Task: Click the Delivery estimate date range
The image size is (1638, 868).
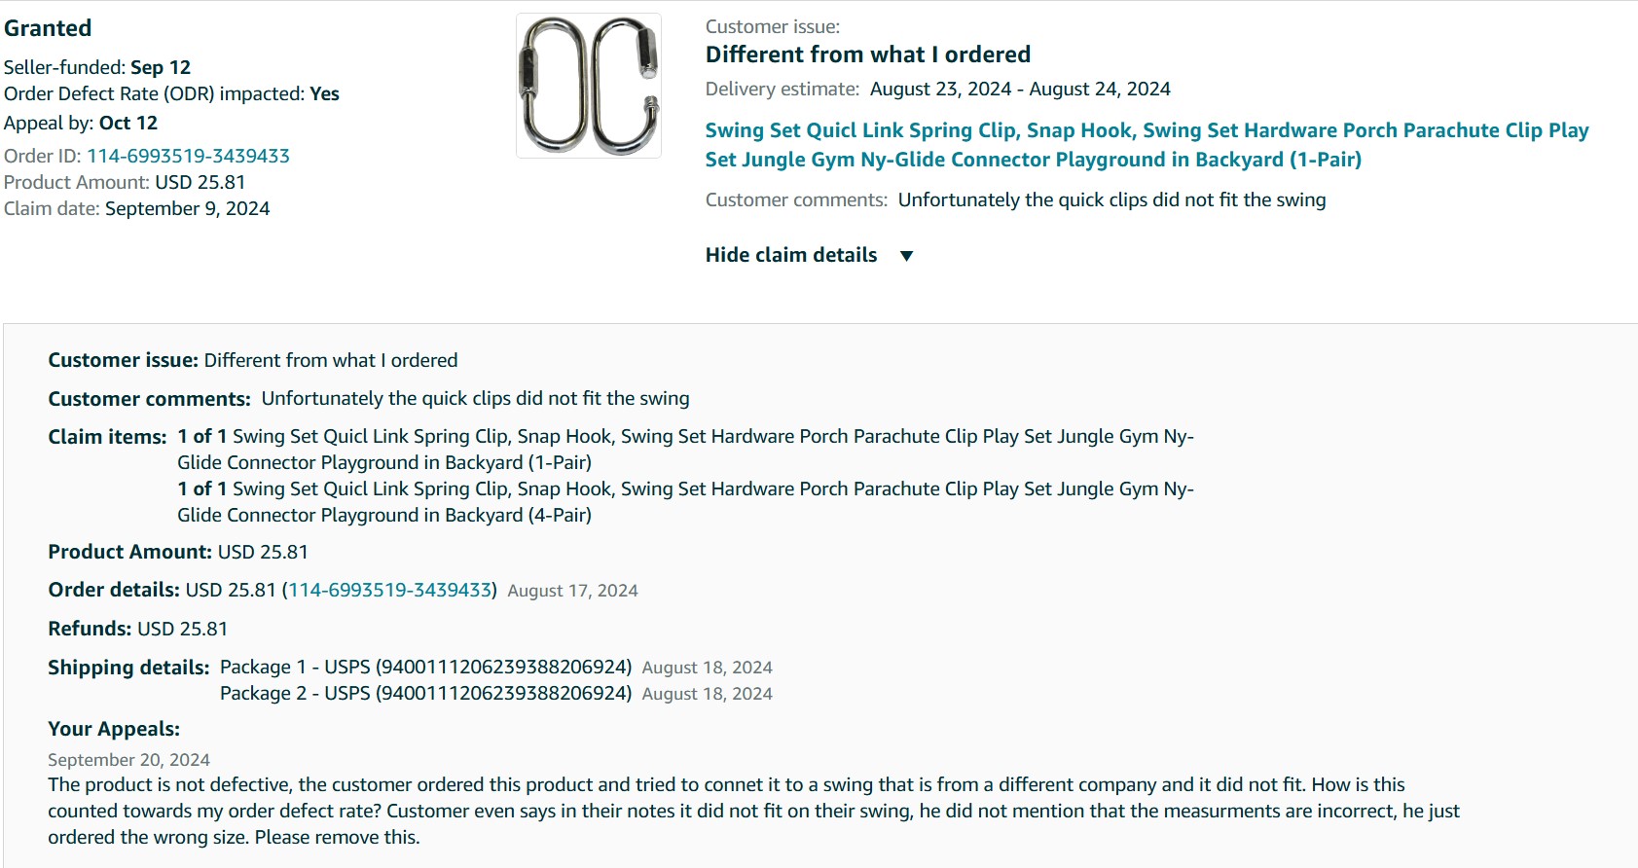Action: (1020, 89)
